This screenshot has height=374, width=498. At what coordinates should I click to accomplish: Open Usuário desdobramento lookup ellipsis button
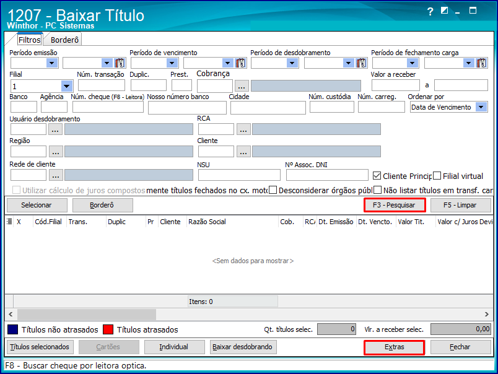pyautogui.click(x=55, y=129)
